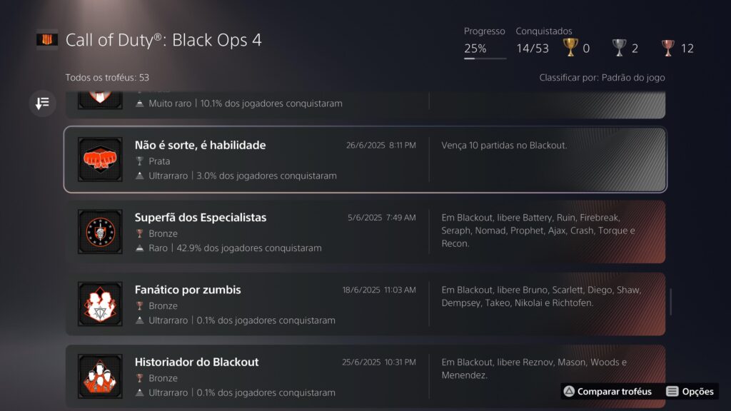The image size is (731, 411).
Task: Select the 'Não é sorte, é habilidade' trophy icon
Action: point(100,159)
